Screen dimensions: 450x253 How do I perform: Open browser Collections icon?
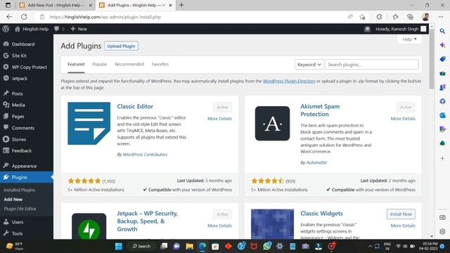coord(410,17)
